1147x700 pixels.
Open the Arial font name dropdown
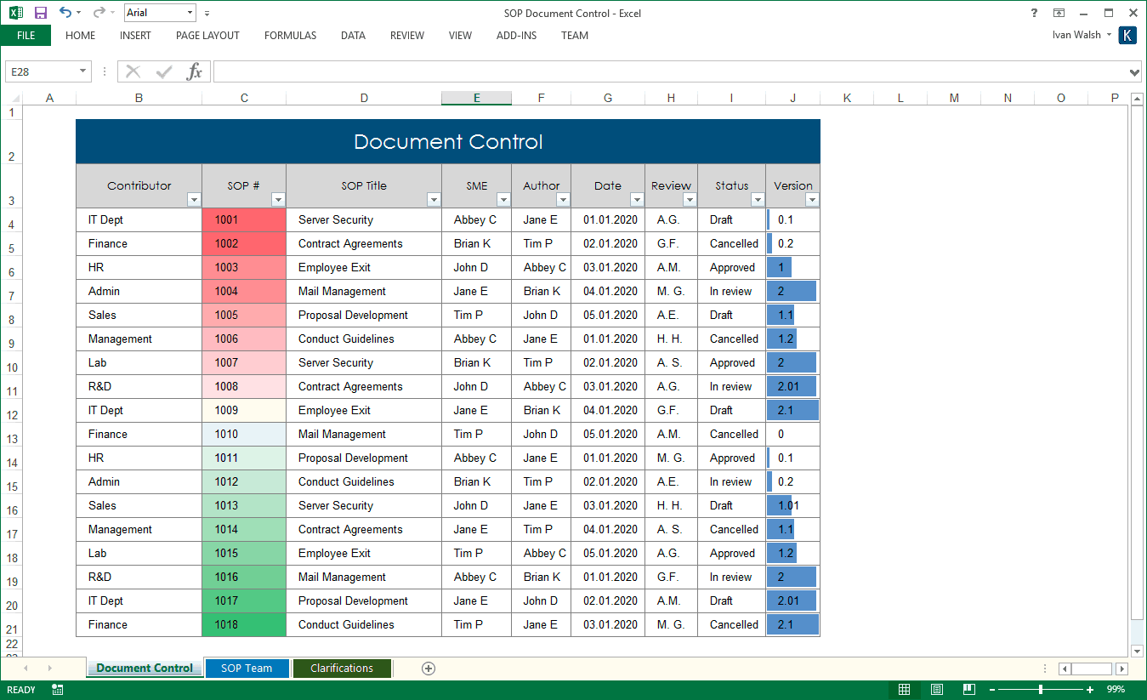point(190,13)
